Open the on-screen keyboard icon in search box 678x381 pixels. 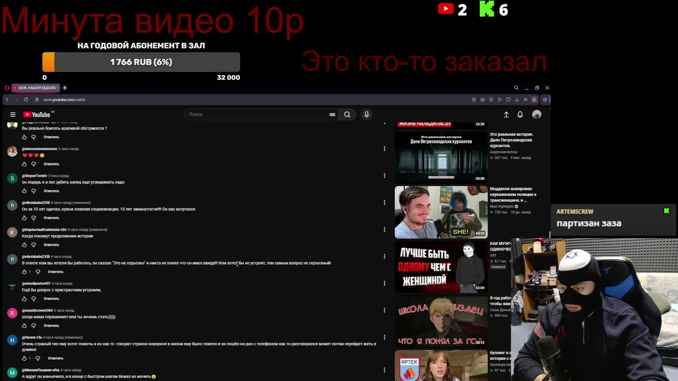pos(332,114)
